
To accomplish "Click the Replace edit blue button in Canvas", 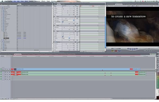I will (x=120, y=51).
